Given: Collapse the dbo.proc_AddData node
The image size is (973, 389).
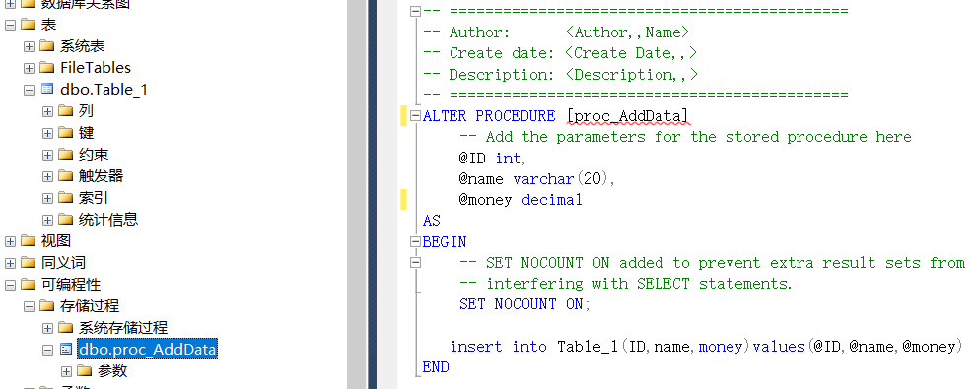Looking at the screenshot, I should [47, 350].
